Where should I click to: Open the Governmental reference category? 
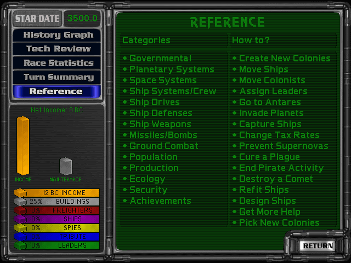pos(160,59)
